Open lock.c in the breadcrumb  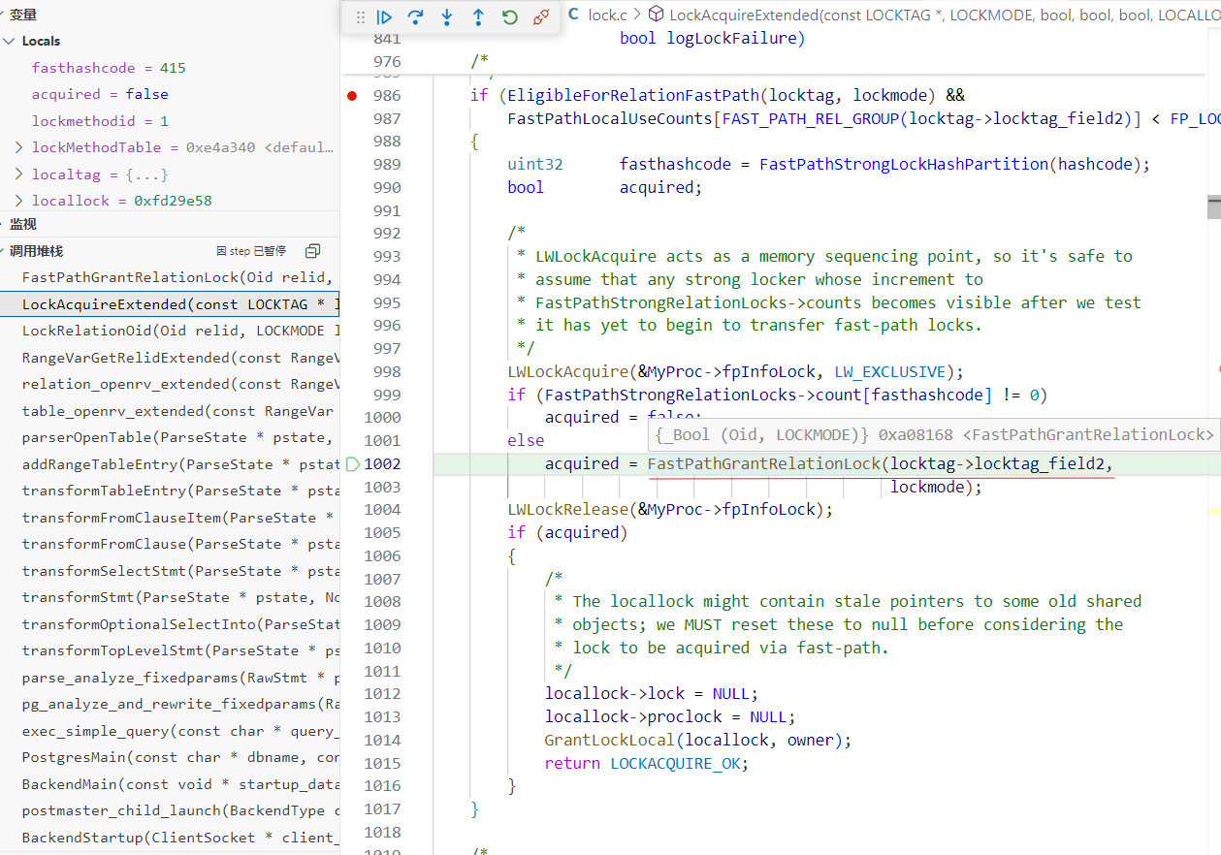[606, 15]
